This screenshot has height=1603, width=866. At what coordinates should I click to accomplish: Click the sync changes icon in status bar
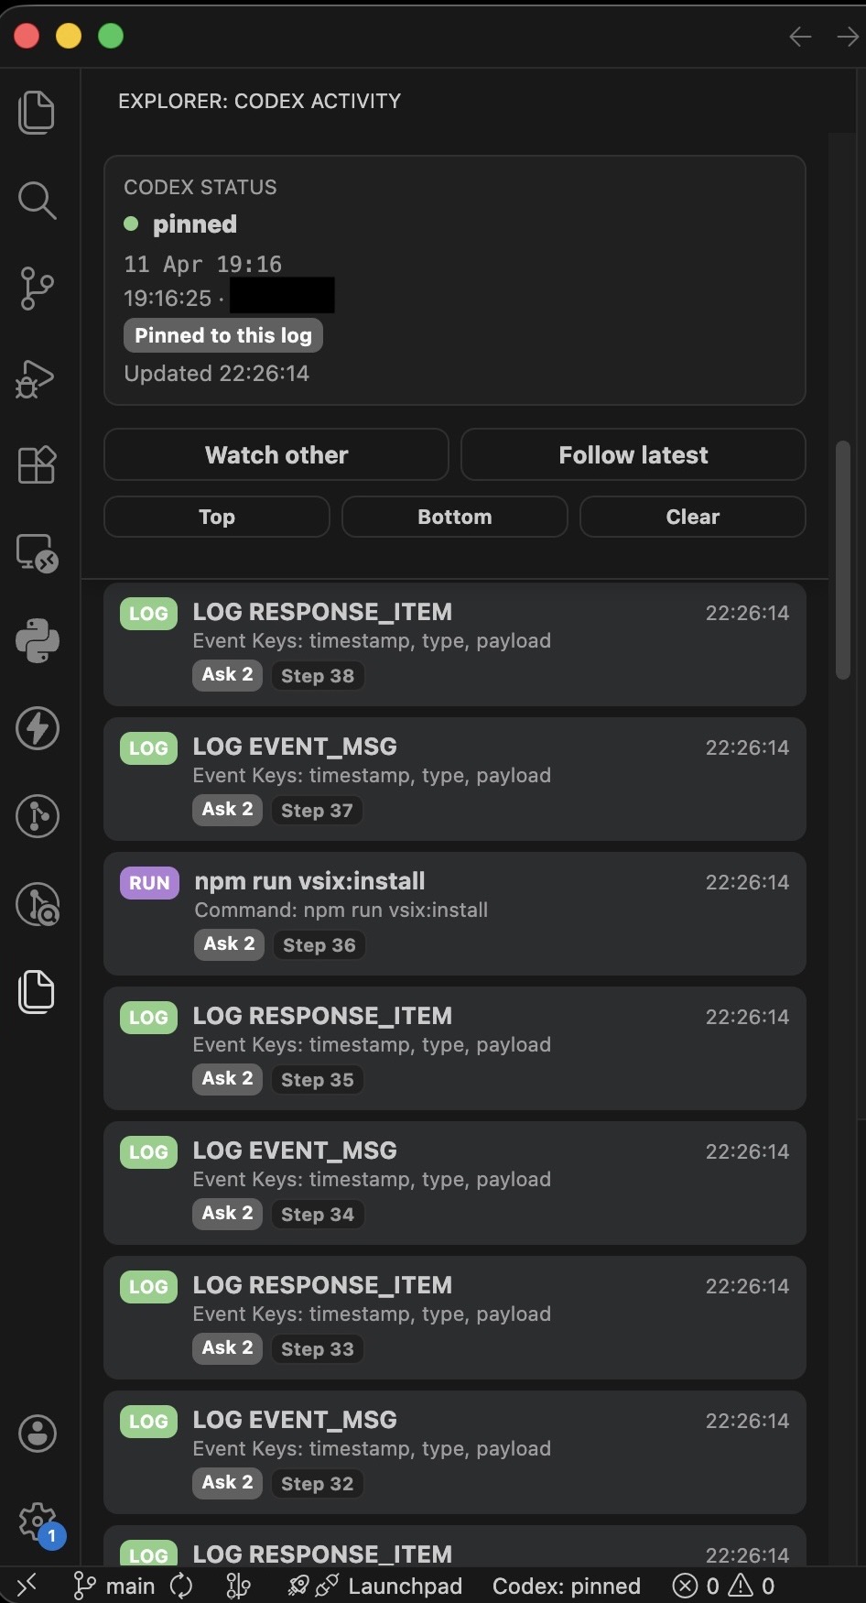coord(180,1586)
